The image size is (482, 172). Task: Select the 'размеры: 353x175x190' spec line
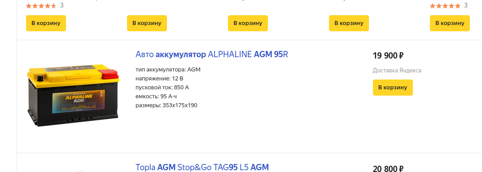pyautogui.click(x=167, y=105)
